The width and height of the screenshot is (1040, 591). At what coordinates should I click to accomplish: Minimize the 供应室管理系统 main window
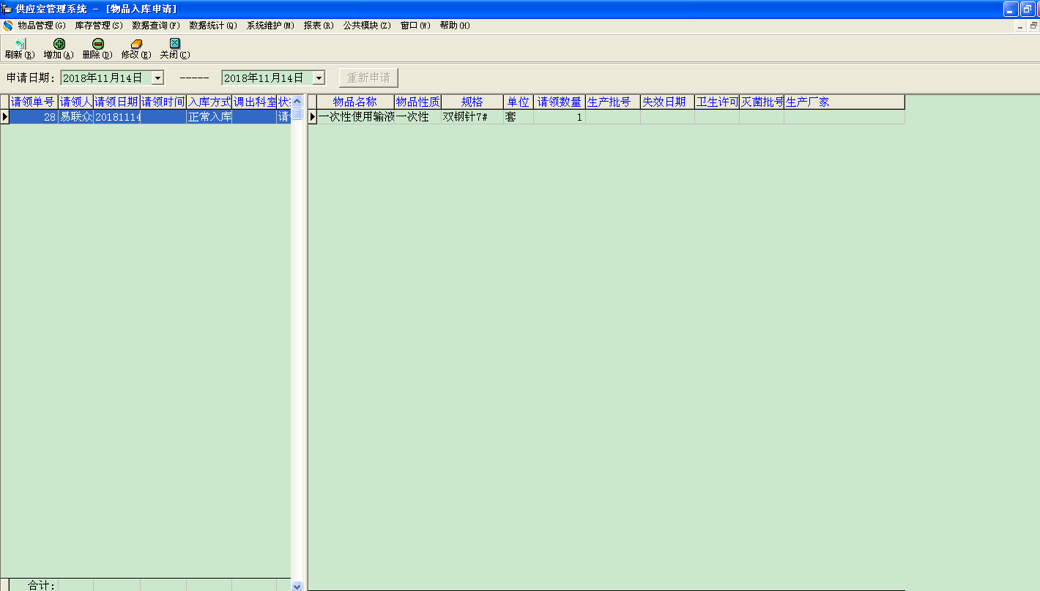point(1011,9)
